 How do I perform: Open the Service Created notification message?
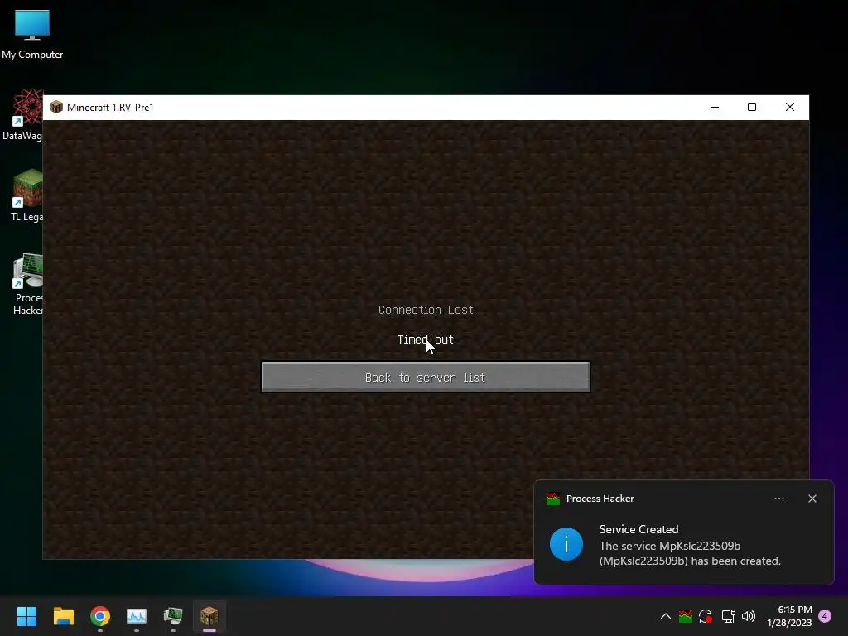(x=690, y=545)
